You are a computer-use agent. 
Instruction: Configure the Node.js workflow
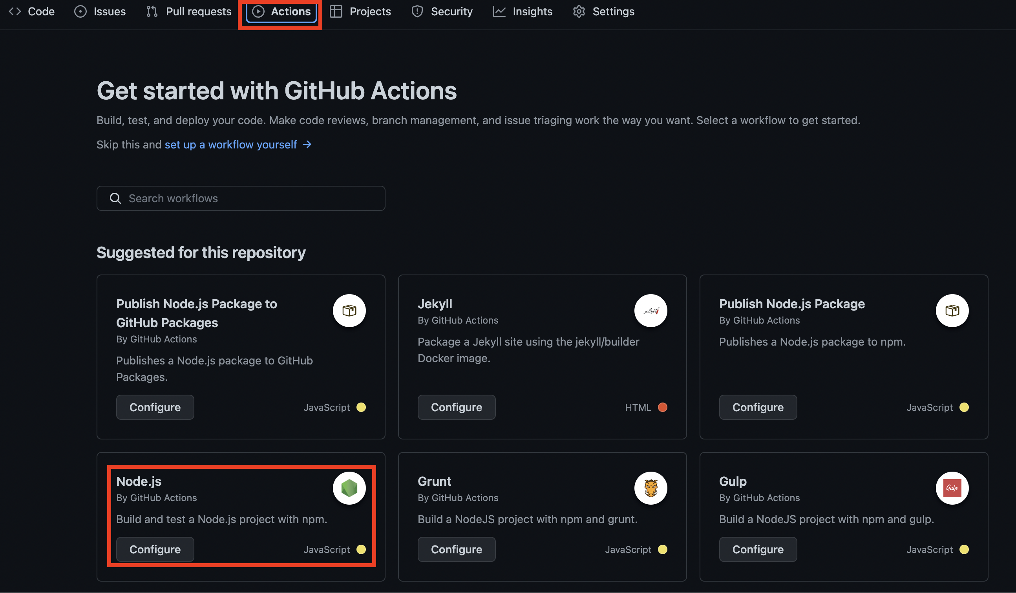[155, 549]
